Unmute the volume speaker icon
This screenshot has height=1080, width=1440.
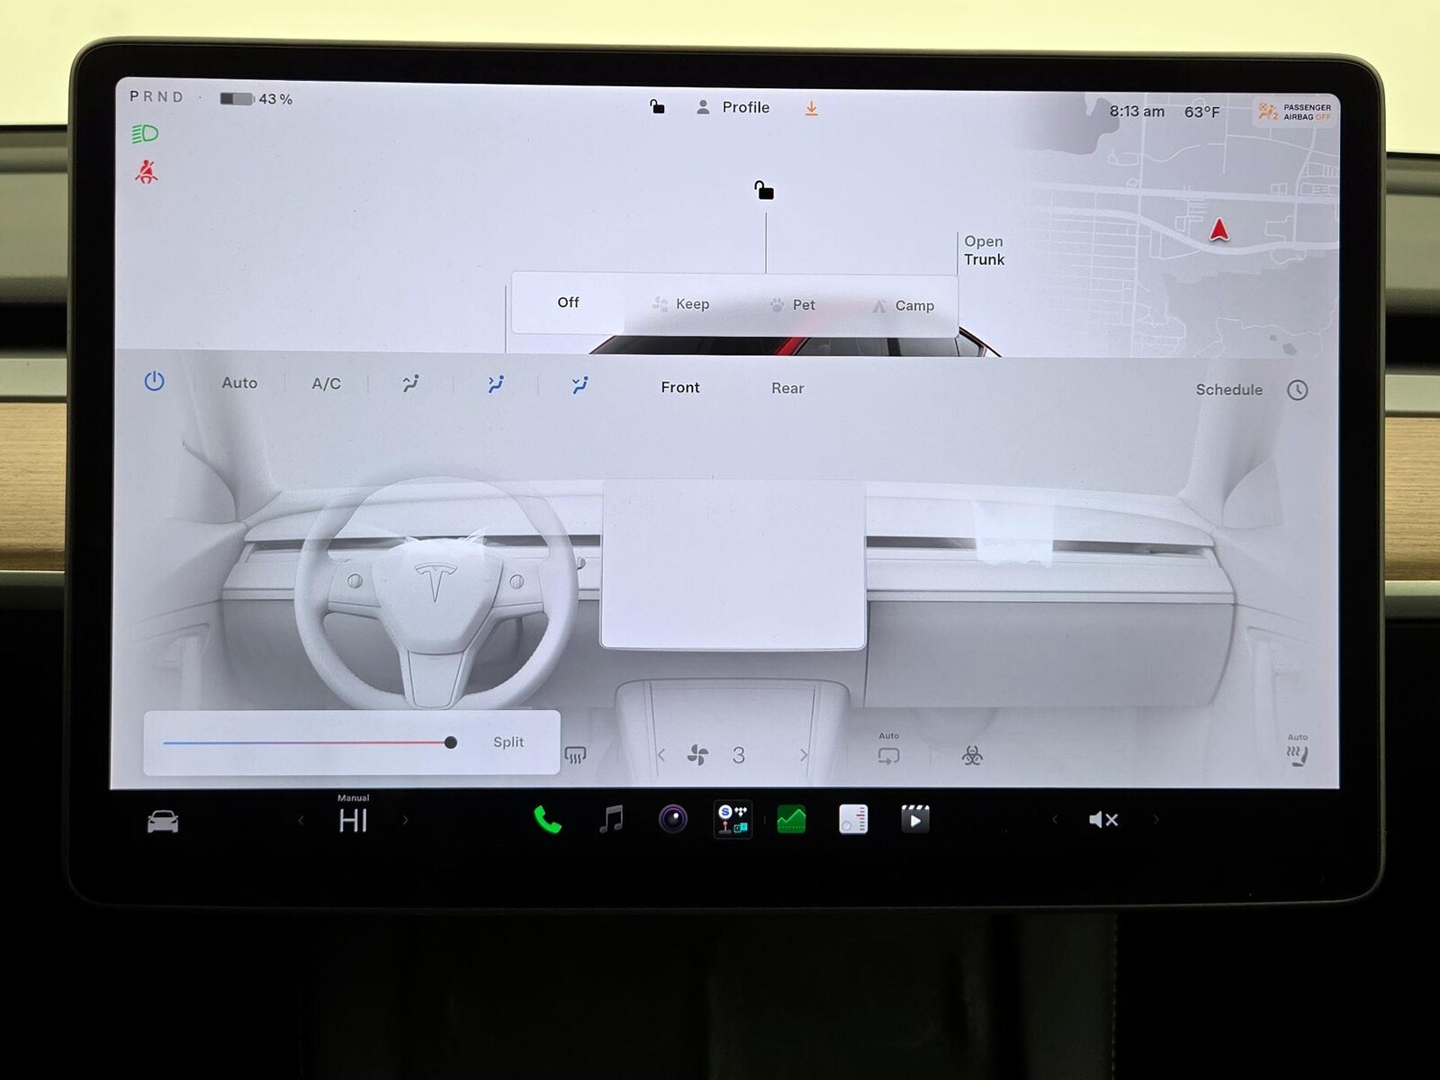(x=1103, y=820)
